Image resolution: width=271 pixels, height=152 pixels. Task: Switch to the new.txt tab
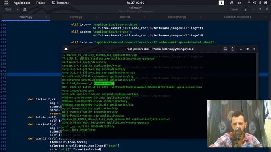125,17
